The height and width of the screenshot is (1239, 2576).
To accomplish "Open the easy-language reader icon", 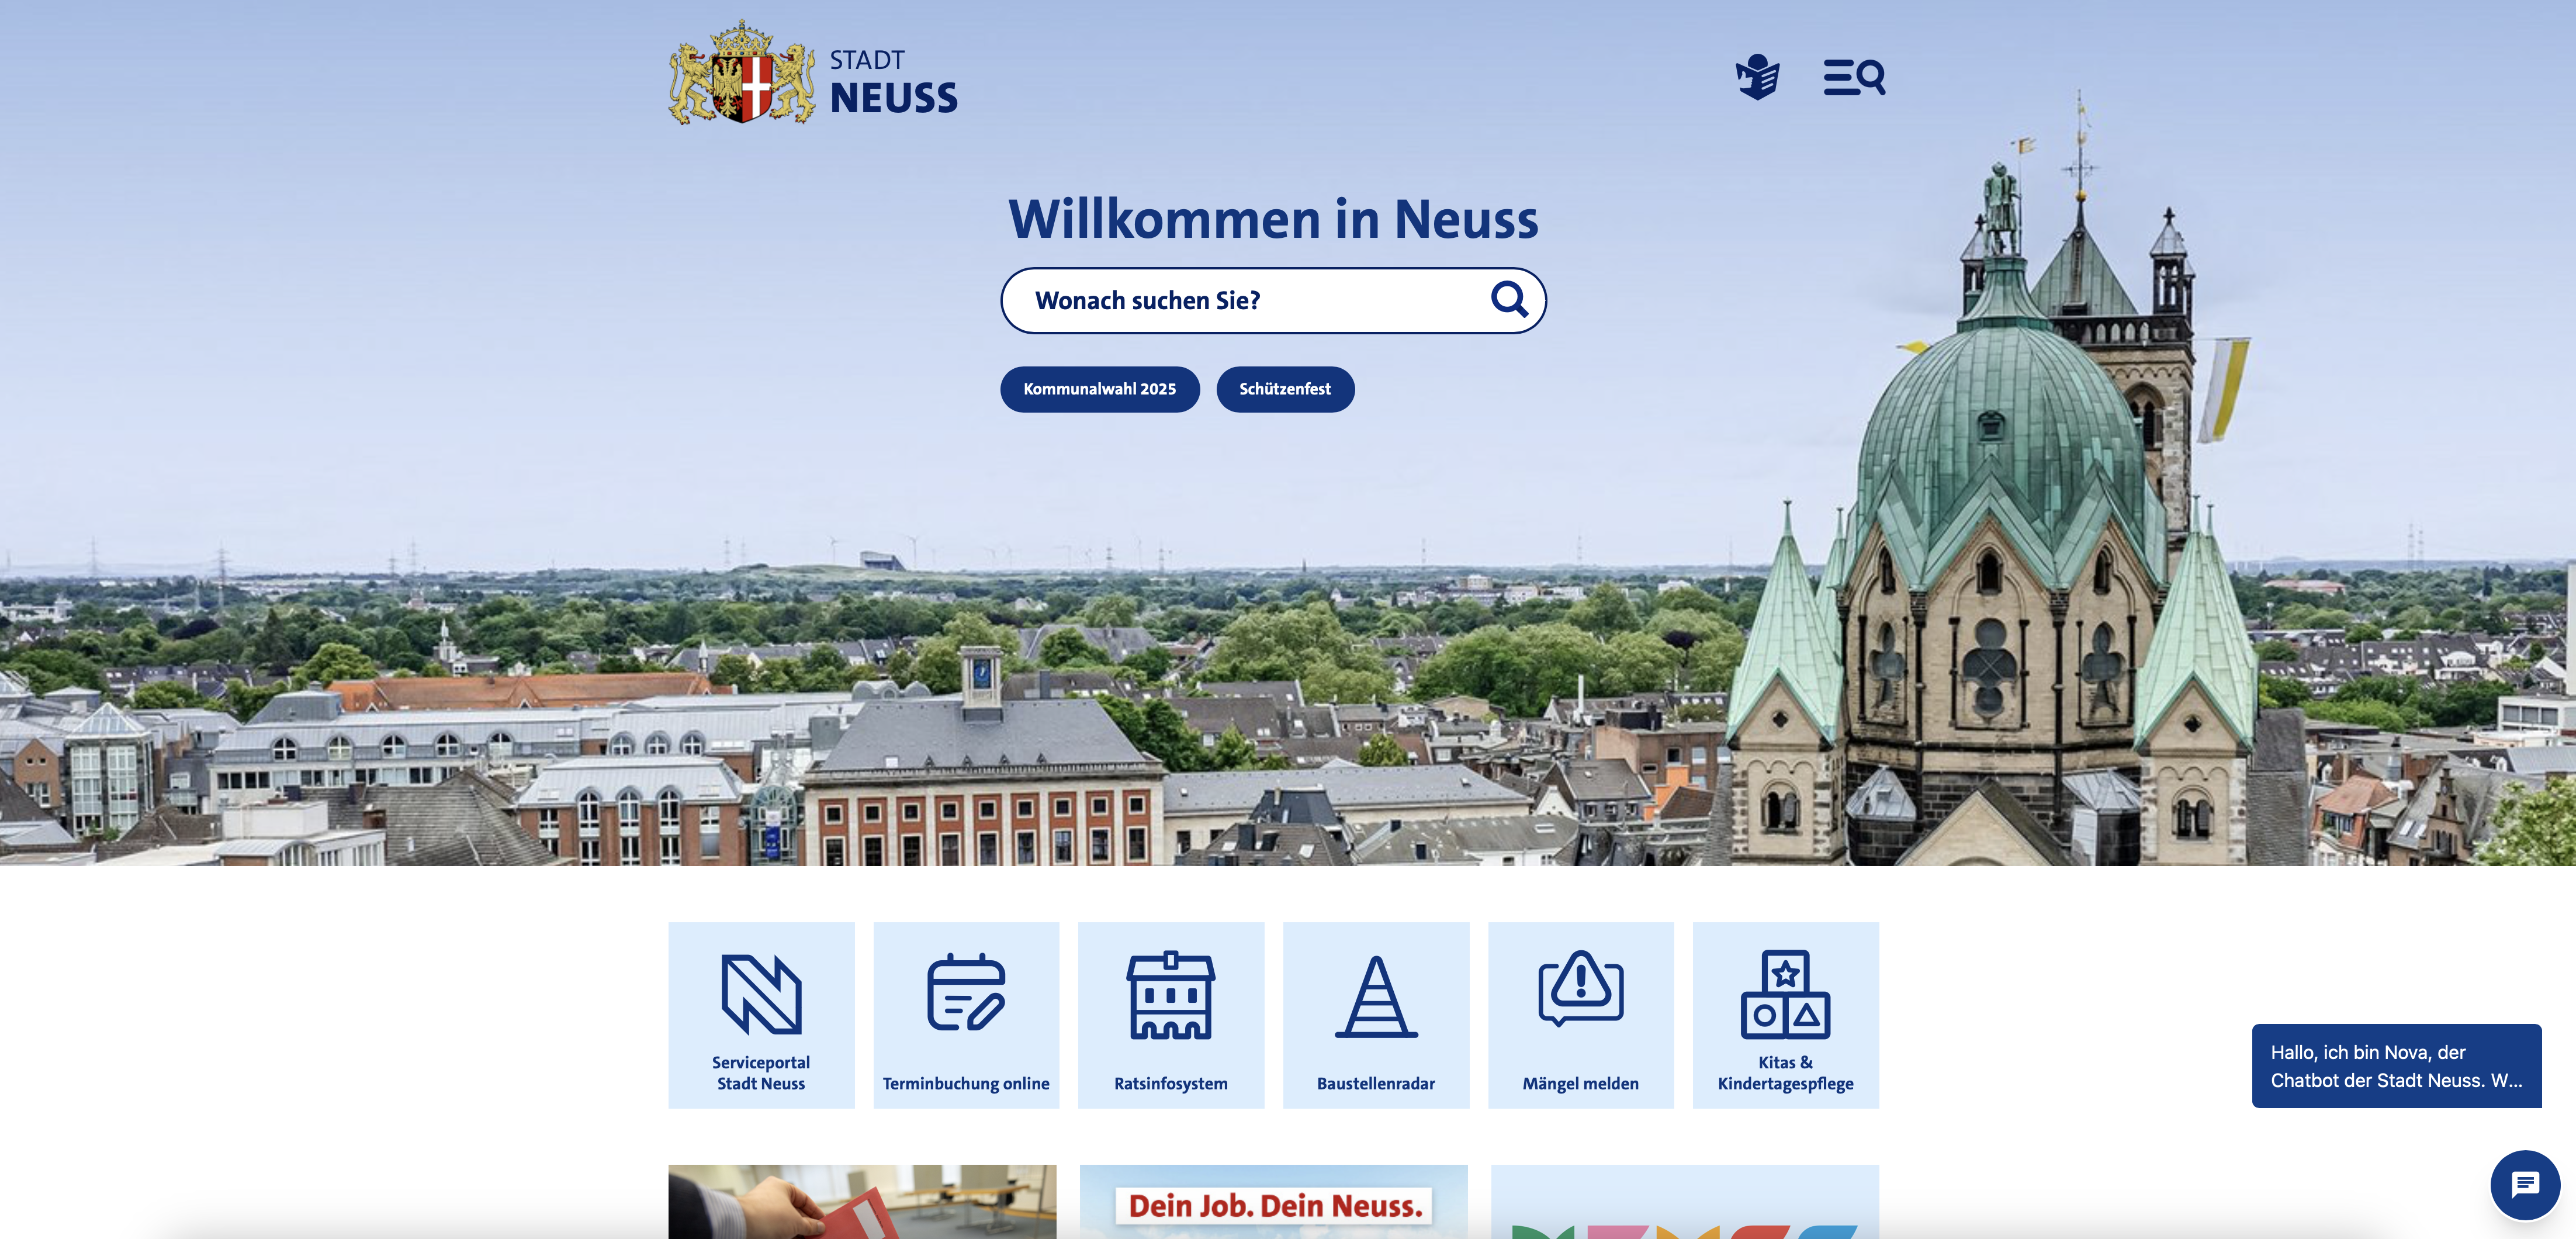I will [x=1757, y=77].
